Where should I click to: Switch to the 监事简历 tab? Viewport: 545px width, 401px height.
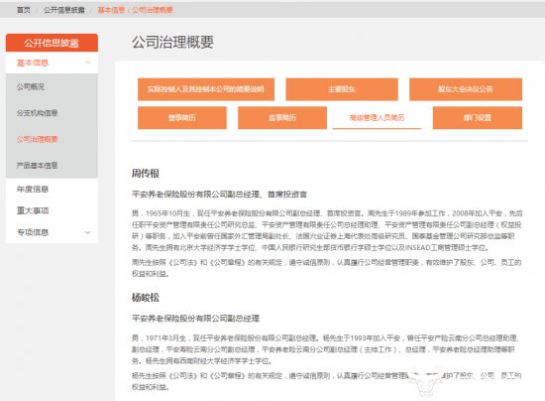282,118
